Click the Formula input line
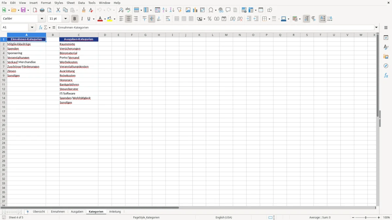Image resolution: width=392 pixels, height=220 pixels. (x=215, y=27)
